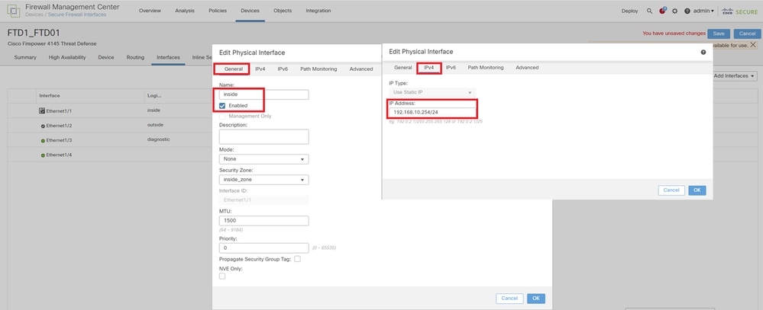Toggle the Enabled checkbox
Viewport: 763px width, 310px height.
click(x=222, y=105)
